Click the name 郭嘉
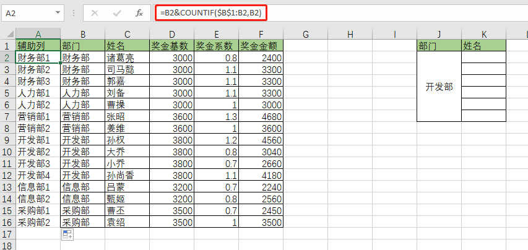Screen dimensions: 528x250 (x=116, y=81)
